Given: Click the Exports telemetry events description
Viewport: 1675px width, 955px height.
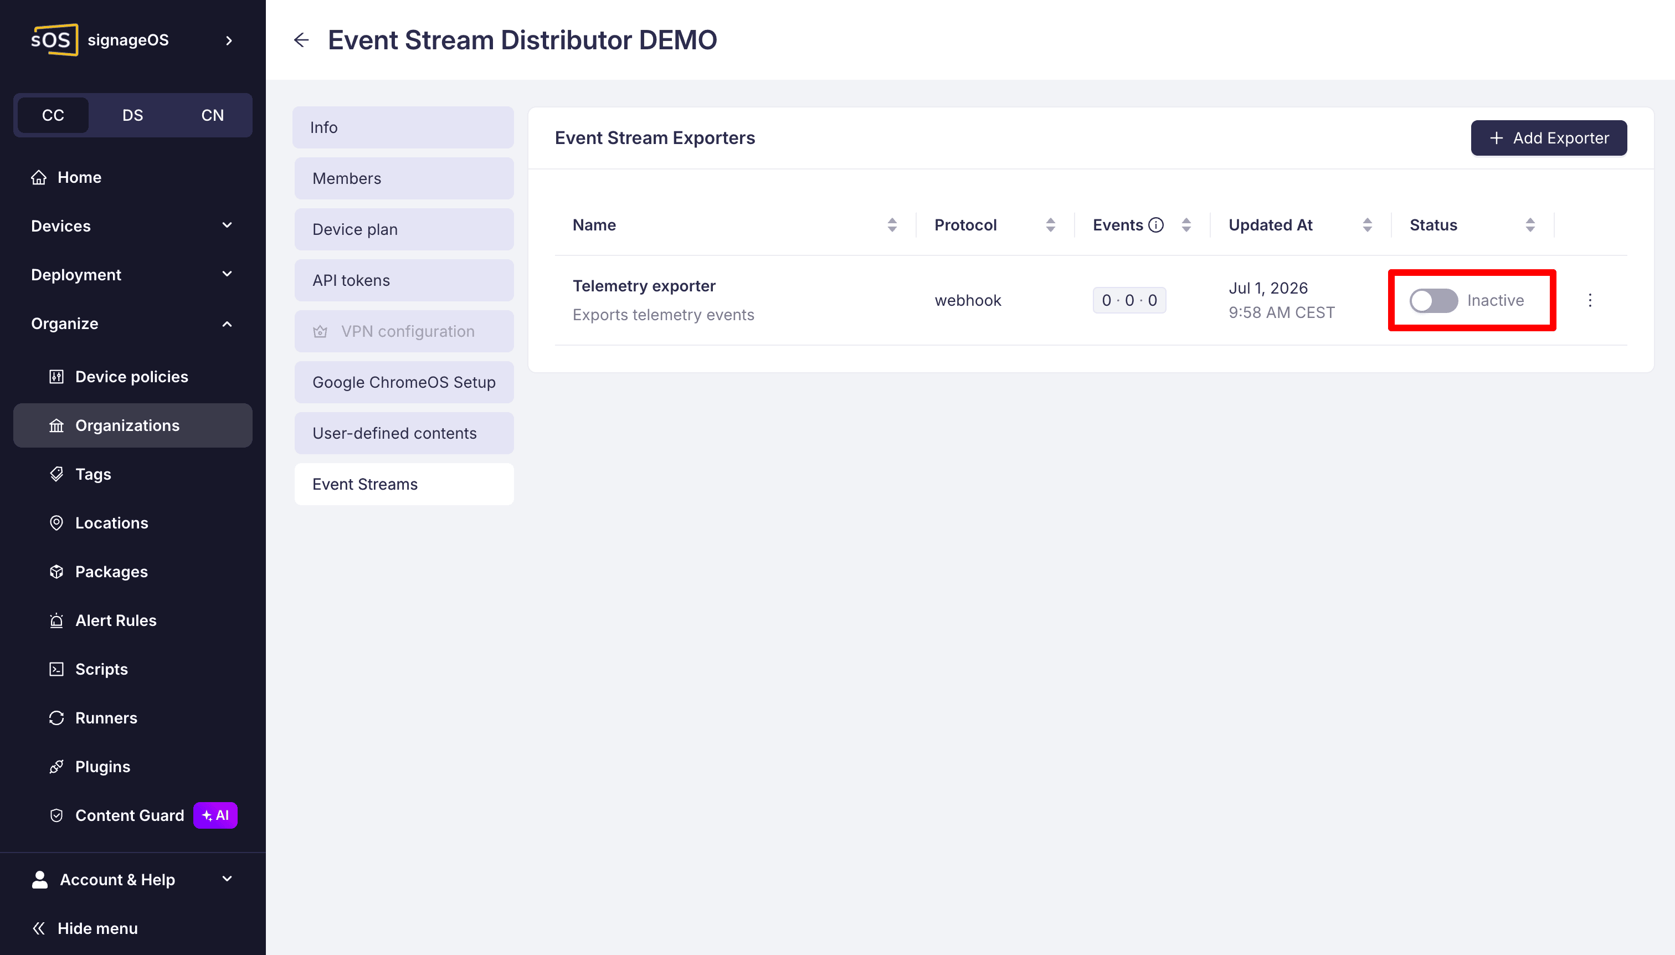Looking at the screenshot, I should (x=664, y=315).
